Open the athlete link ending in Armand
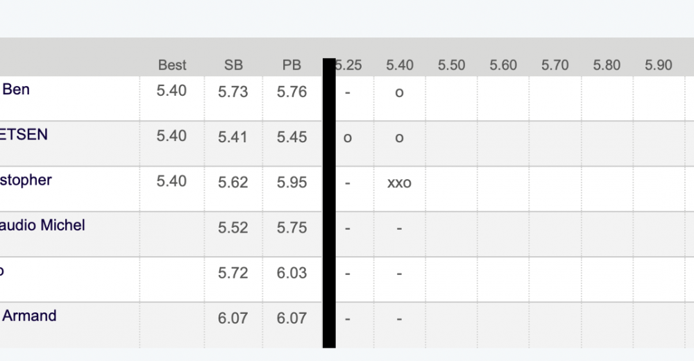694x361 pixels. coord(29,316)
